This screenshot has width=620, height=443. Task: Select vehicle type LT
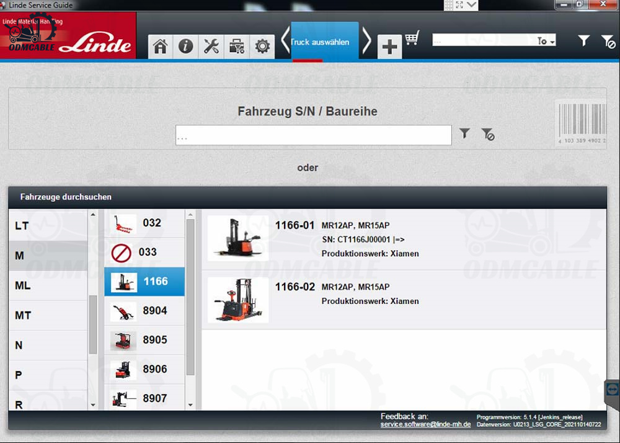click(48, 226)
